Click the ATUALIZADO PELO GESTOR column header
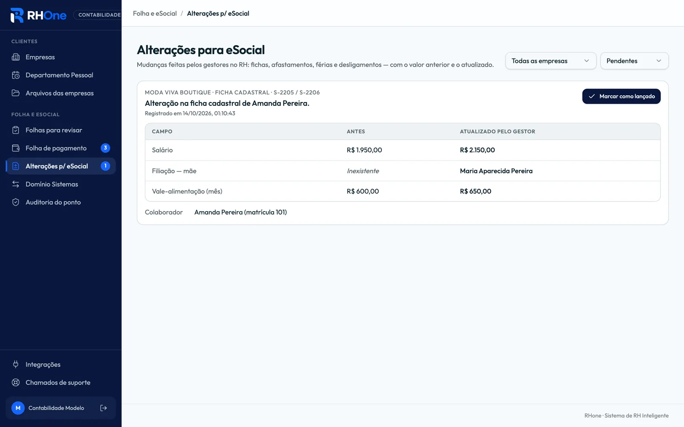Screen dimensions: 684x427 coord(498,132)
